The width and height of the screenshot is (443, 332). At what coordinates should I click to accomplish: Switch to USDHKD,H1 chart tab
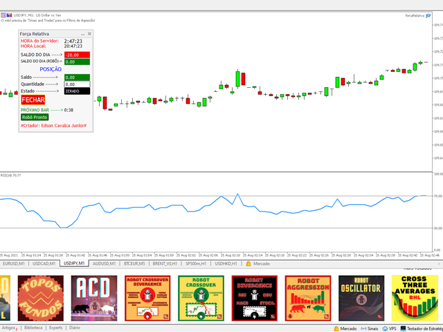pos(226,264)
